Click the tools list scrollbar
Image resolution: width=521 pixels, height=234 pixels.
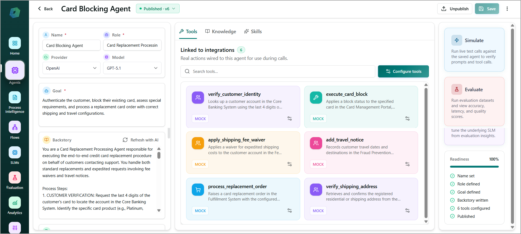(x=426, y=153)
